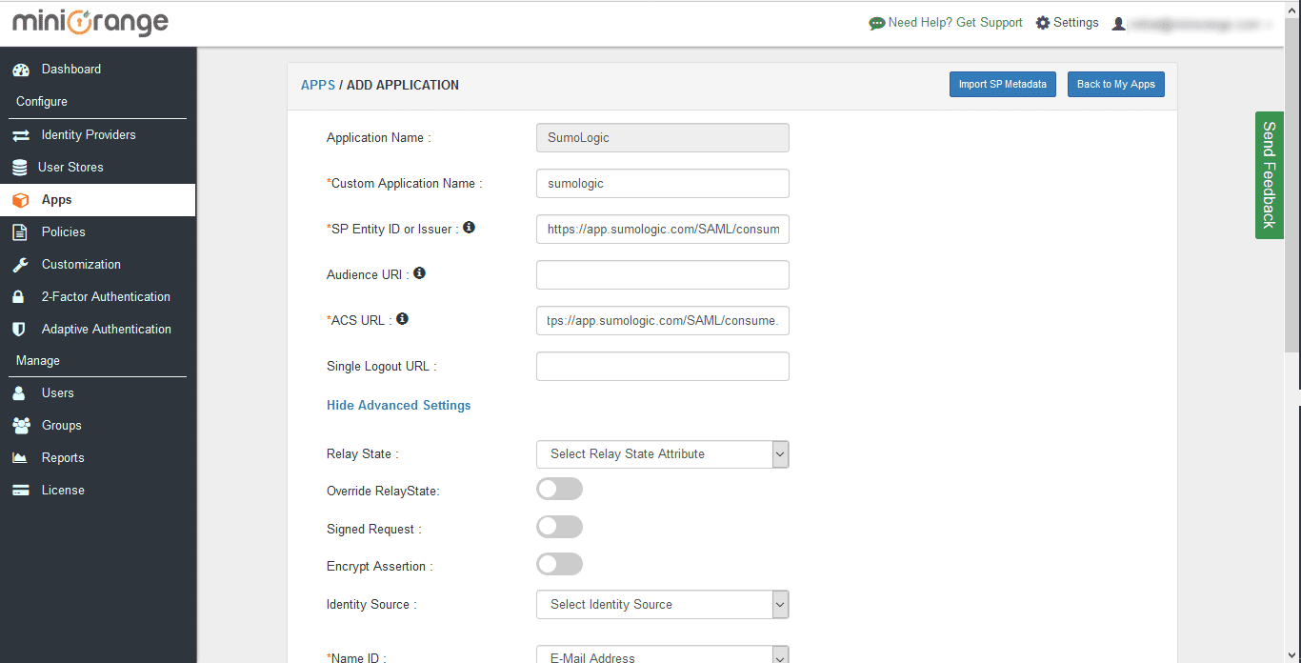Click the Custom Application Name field

[663, 184]
